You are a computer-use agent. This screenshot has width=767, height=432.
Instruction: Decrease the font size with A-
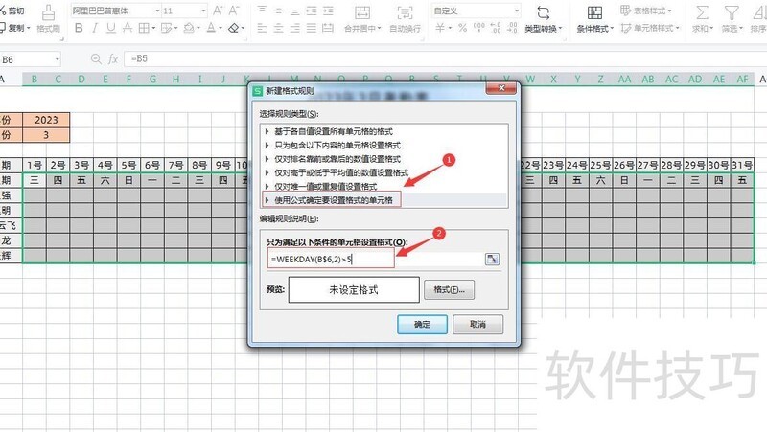(234, 11)
